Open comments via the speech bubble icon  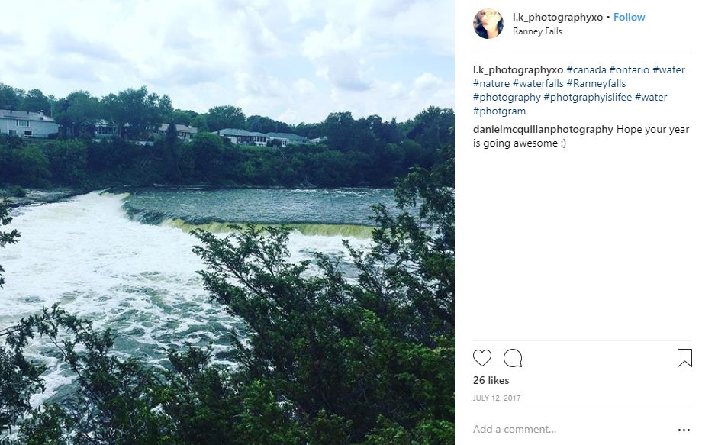coord(513,358)
